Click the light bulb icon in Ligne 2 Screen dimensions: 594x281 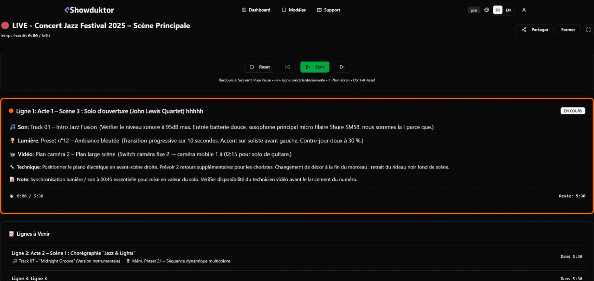click(x=128, y=261)
